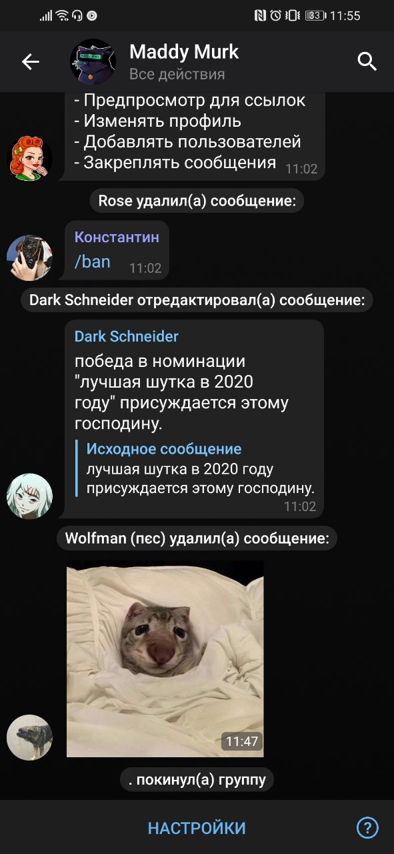Tap the 'покинул(а) группу' service message

(197, 779)
